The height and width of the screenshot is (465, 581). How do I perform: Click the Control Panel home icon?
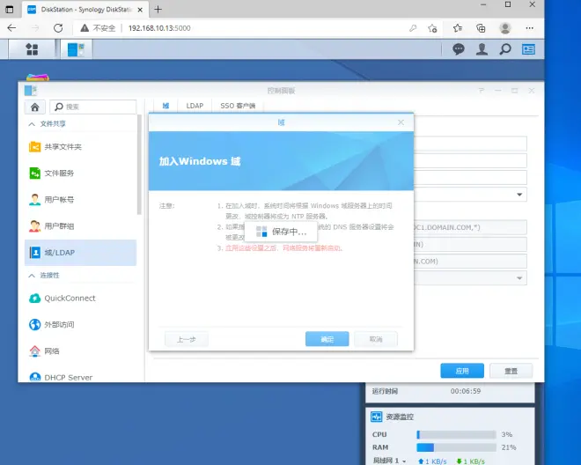click(34, 107)
